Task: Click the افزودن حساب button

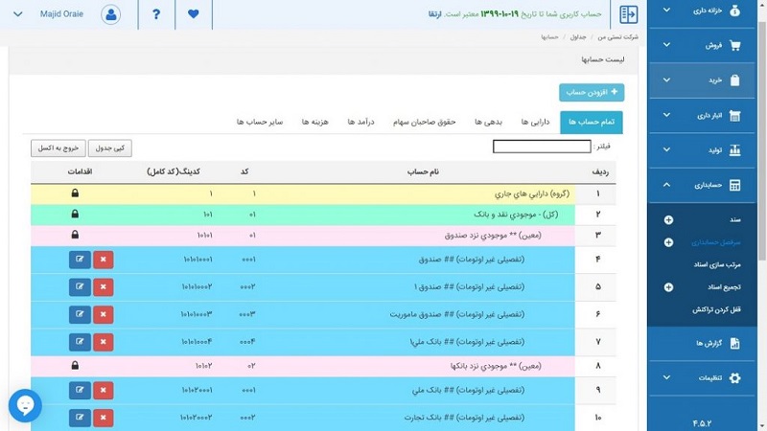Action: coord(592,92)
